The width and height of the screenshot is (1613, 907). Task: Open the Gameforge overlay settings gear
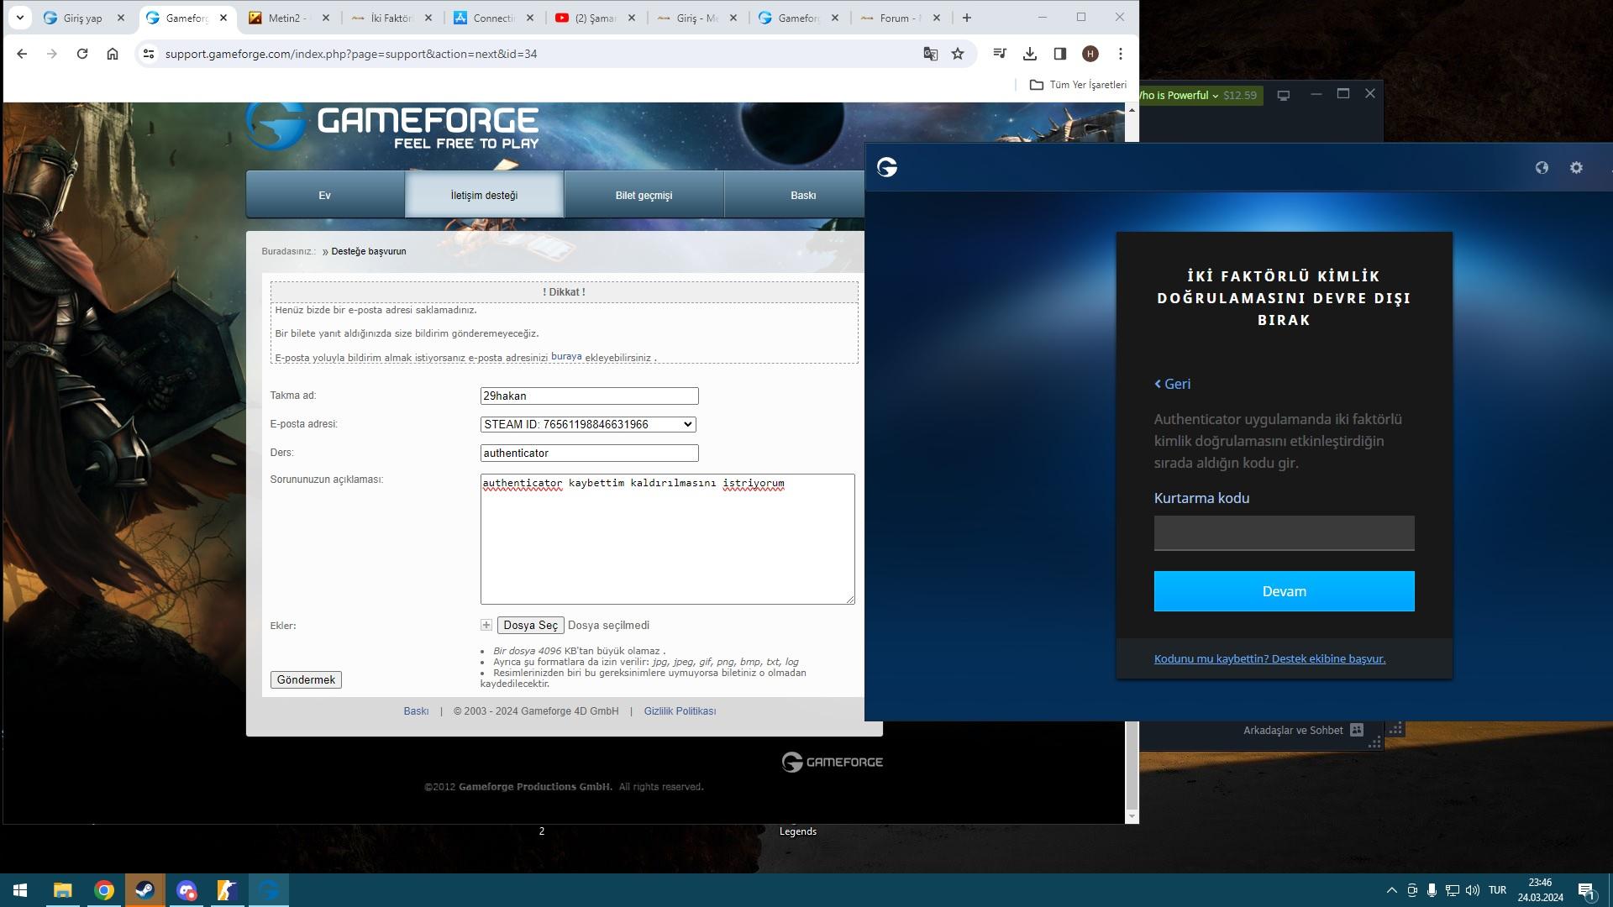point(1575,167)
